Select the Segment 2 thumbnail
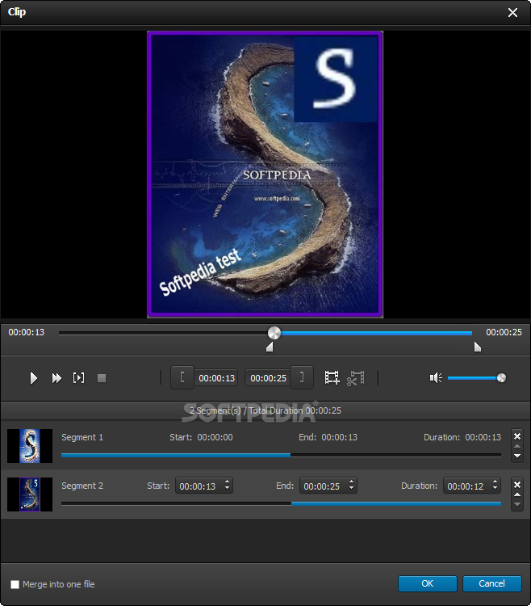This screenshot has height=606, width=531. tap(30, 494)
